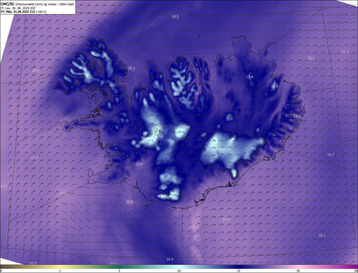Click the 23.1 wind value label
This screenshot has width=358, height=273.
point(311,58)
